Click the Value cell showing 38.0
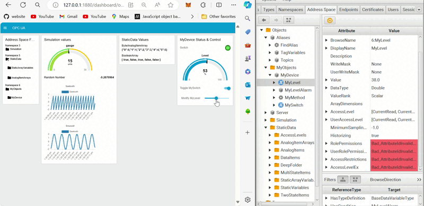The height and width of the screenshot is (206, 424). tap(394, 80)
